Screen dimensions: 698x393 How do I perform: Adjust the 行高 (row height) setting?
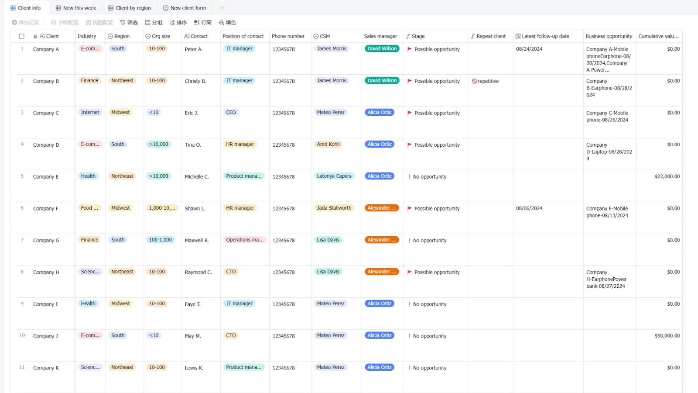coord(202,22)
